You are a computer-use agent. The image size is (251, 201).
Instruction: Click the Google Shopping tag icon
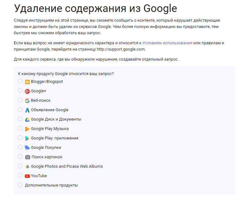pyautogui.click(x=27, y=148)
